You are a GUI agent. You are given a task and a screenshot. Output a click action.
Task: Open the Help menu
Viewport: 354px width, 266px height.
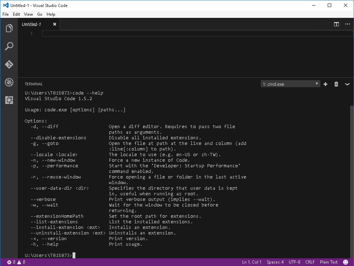(x=51, y=14)
